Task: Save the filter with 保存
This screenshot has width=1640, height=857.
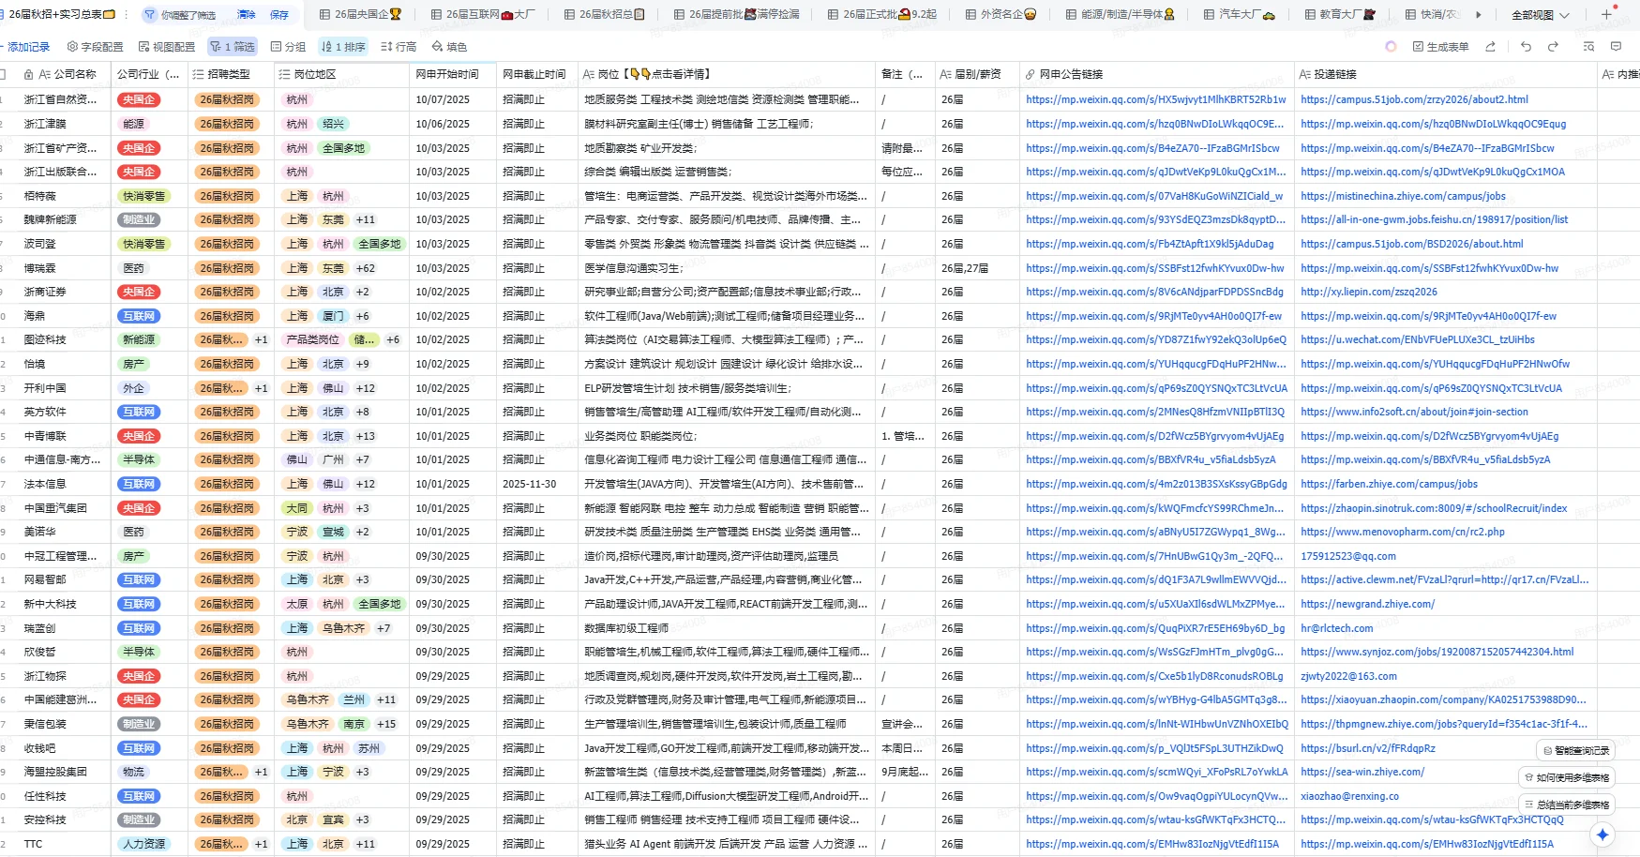Action: click(279, 15)
